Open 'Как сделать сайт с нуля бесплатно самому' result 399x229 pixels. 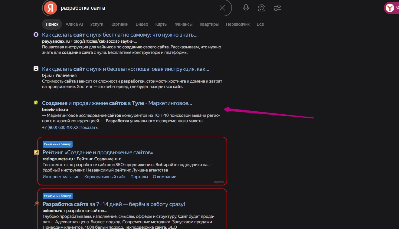click(120, 35)
